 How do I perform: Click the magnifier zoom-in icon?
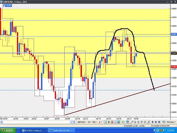point(132,122)
